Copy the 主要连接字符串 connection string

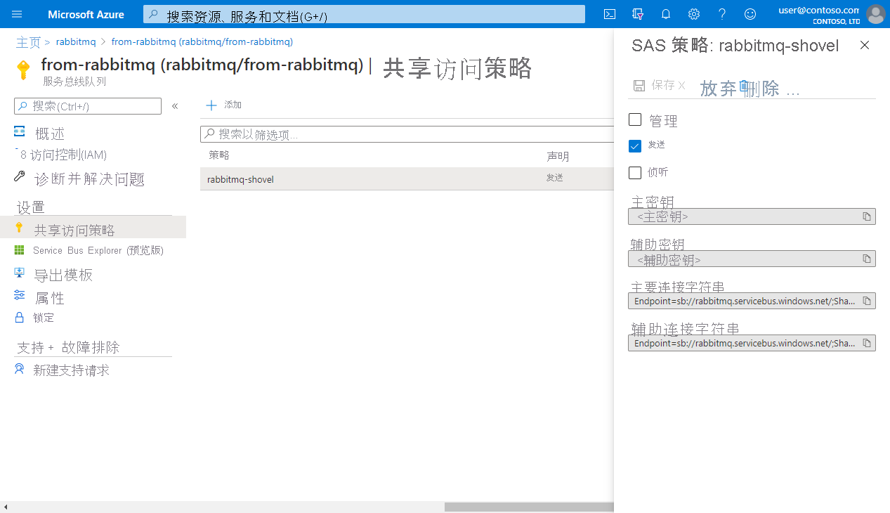pos(867,301)
